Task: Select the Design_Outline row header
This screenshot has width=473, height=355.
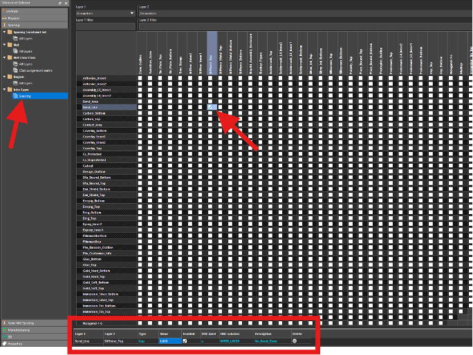Action: point(106,171)
